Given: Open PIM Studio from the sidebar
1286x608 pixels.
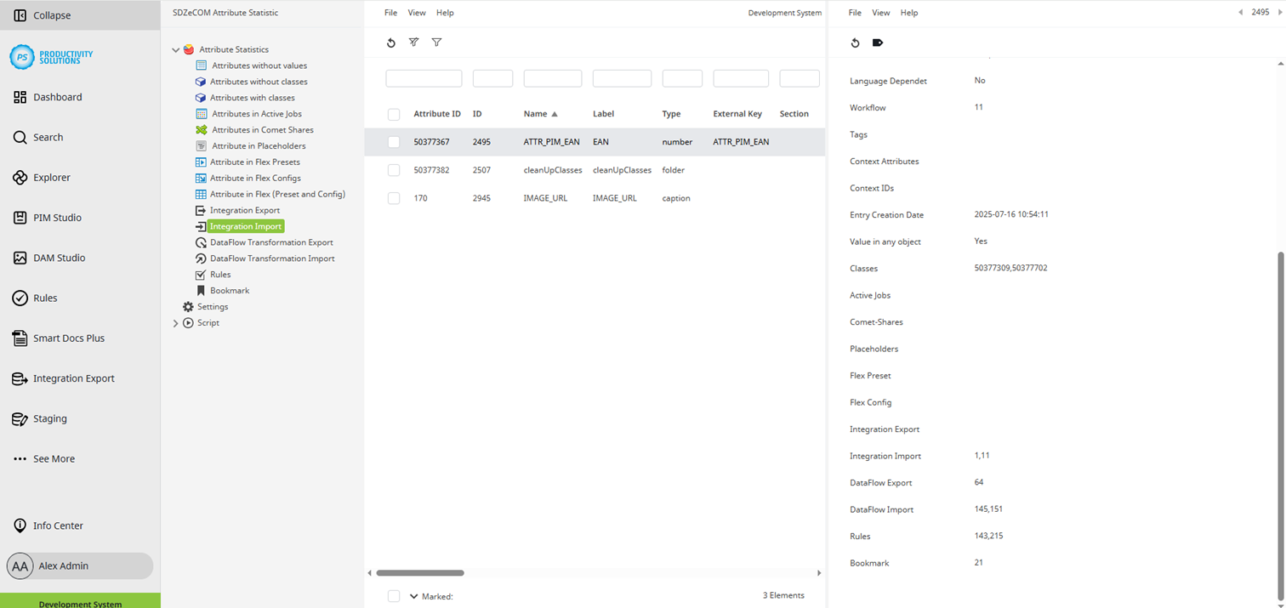Looking at the screenshot, I should 58,218.
